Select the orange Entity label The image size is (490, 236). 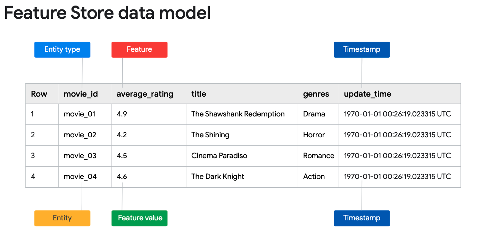tap(62, 218)
